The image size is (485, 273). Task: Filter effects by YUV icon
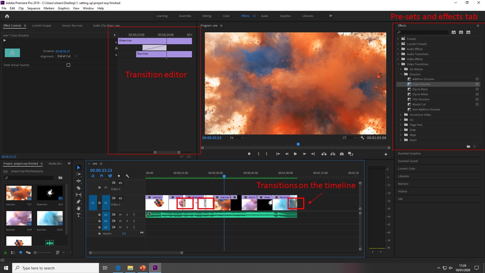468,32
